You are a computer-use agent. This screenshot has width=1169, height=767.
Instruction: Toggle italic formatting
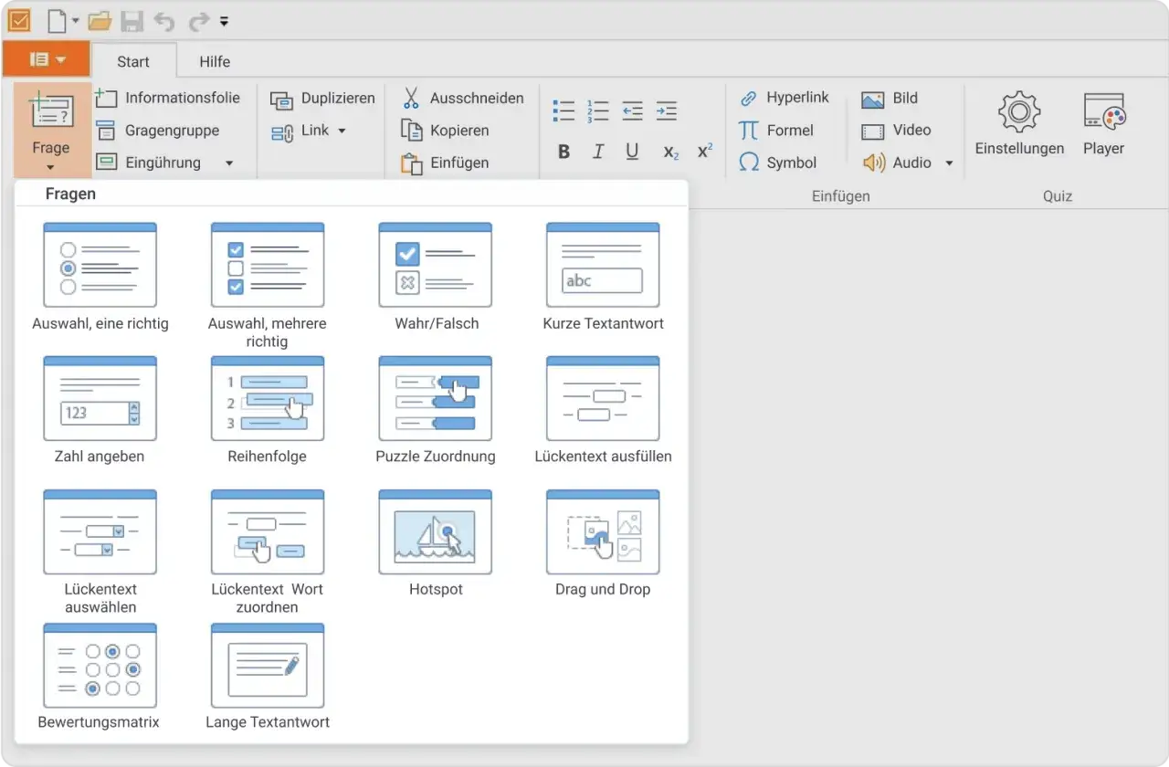[598, 152]
